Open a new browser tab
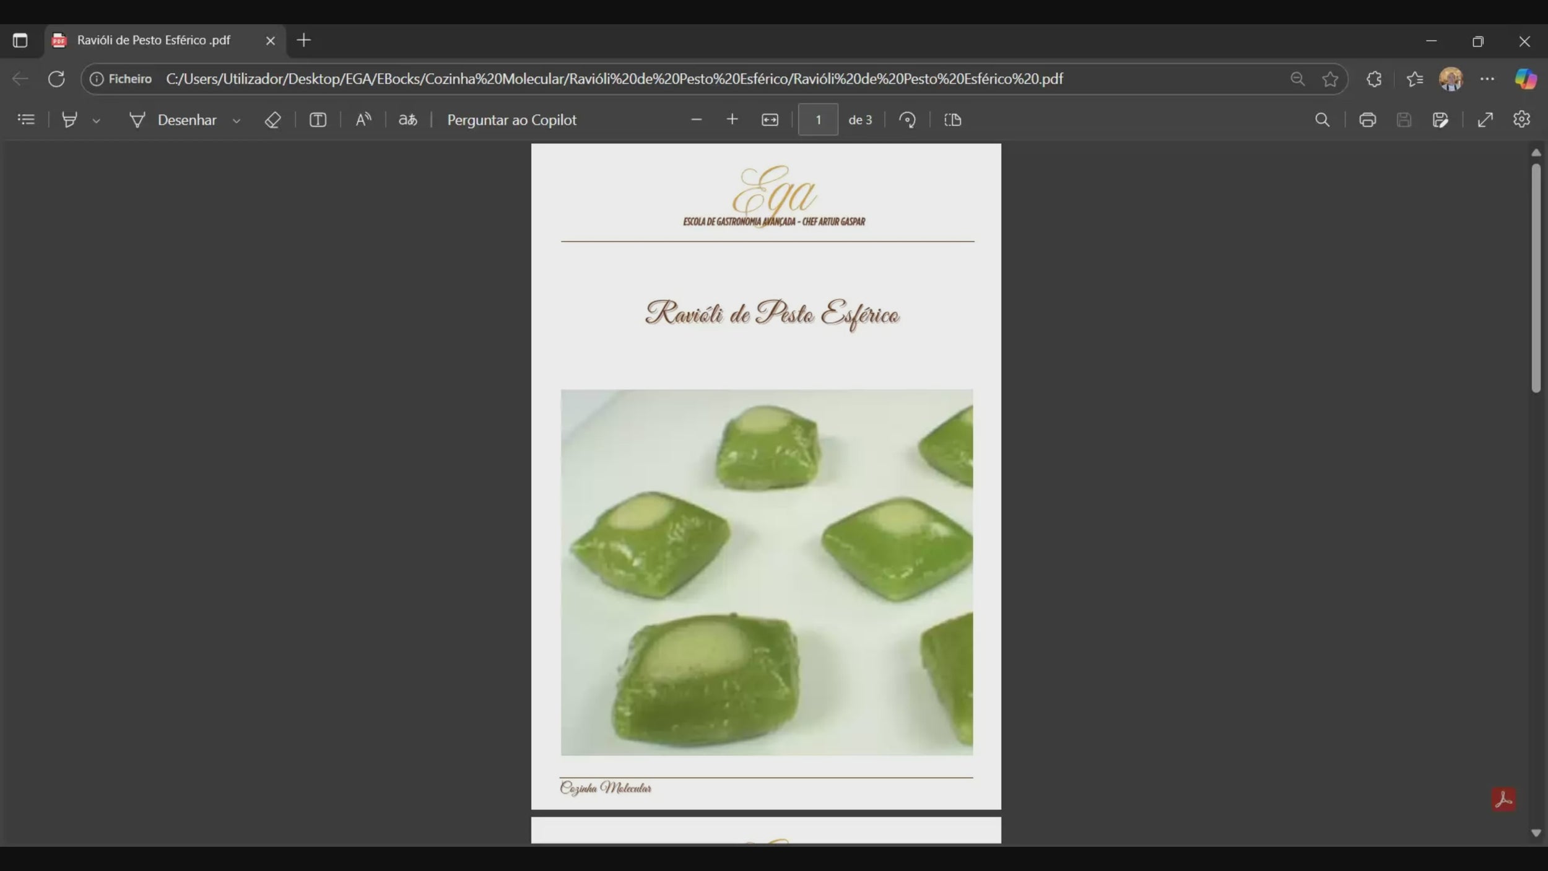Image resolution: width=1548 pixels, height=871 pixels. tap(303, 40)
